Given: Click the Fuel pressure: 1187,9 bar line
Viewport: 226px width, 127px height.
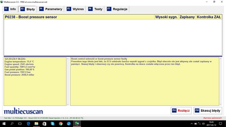Looking at the screenshot, I should (18, 72).
